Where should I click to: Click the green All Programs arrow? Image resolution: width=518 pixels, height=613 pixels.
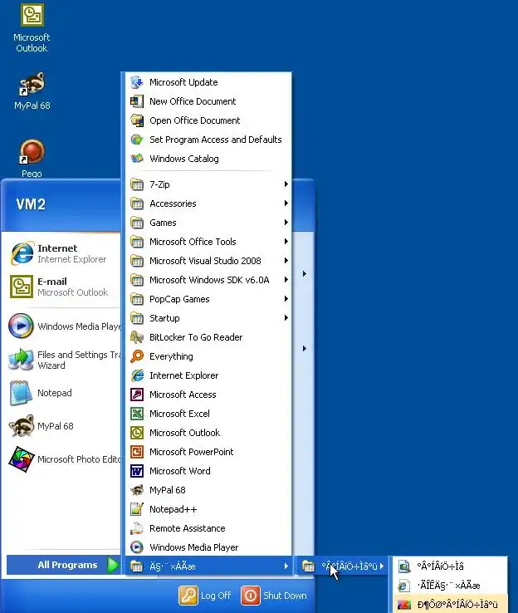(x=113, y=565)
